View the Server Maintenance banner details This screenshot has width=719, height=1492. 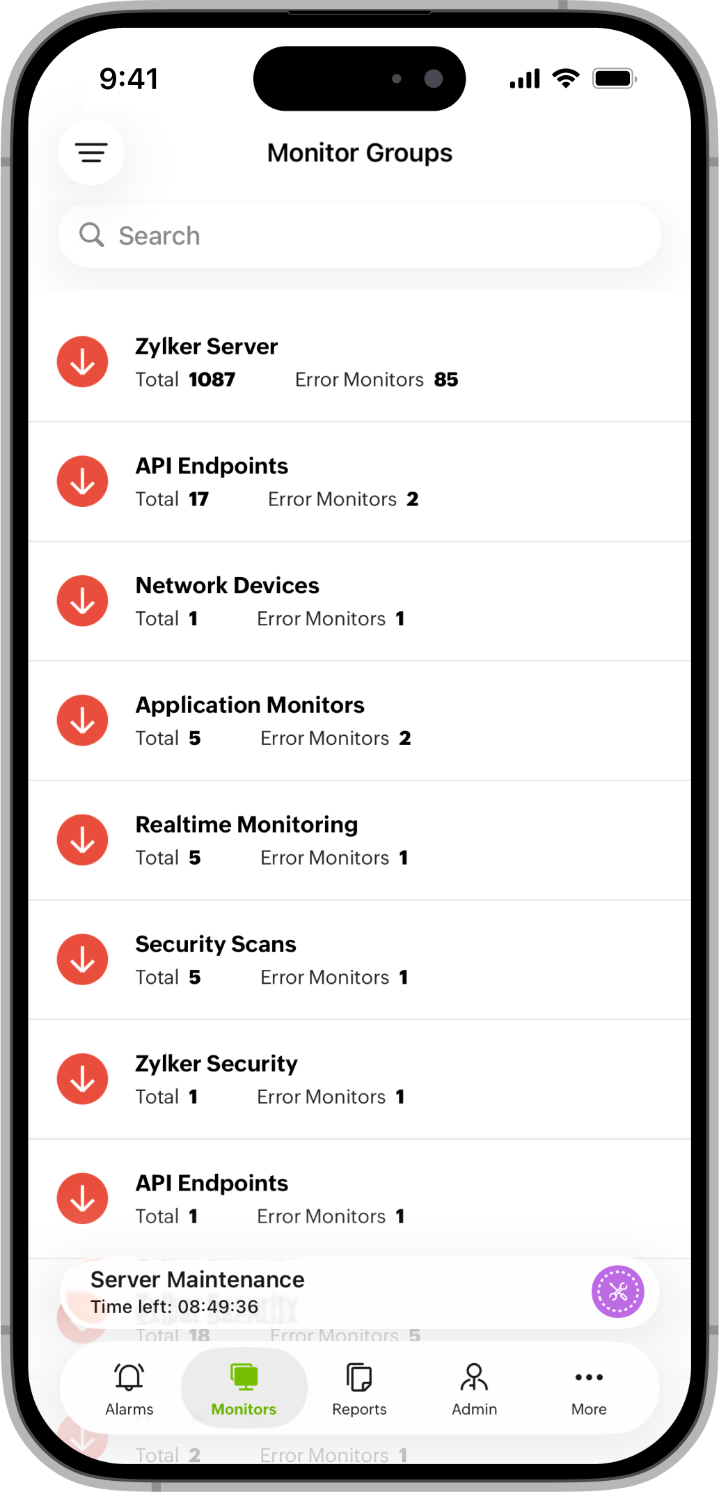click(x=197, y=1279)
